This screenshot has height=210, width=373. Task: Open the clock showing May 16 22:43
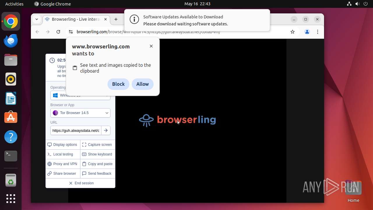coord(197,4)
